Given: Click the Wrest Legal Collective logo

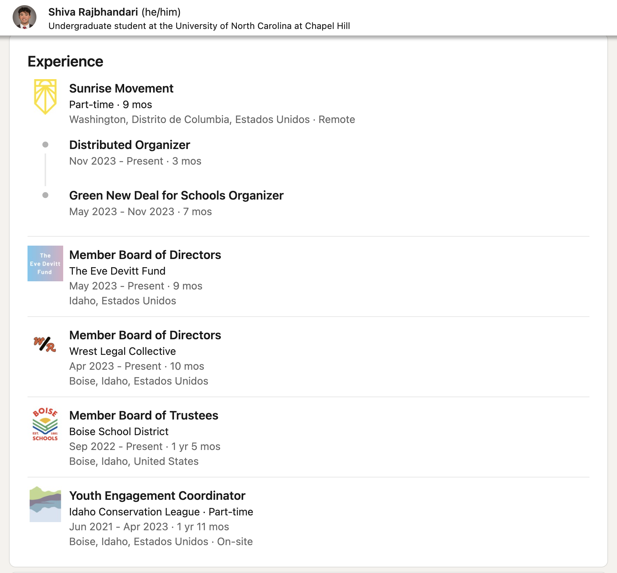Looking at the screenshot, I should pos(45,344).
